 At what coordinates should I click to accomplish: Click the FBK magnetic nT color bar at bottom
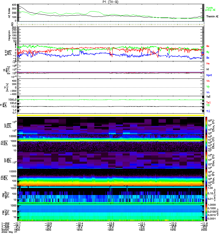click(206, 212)
